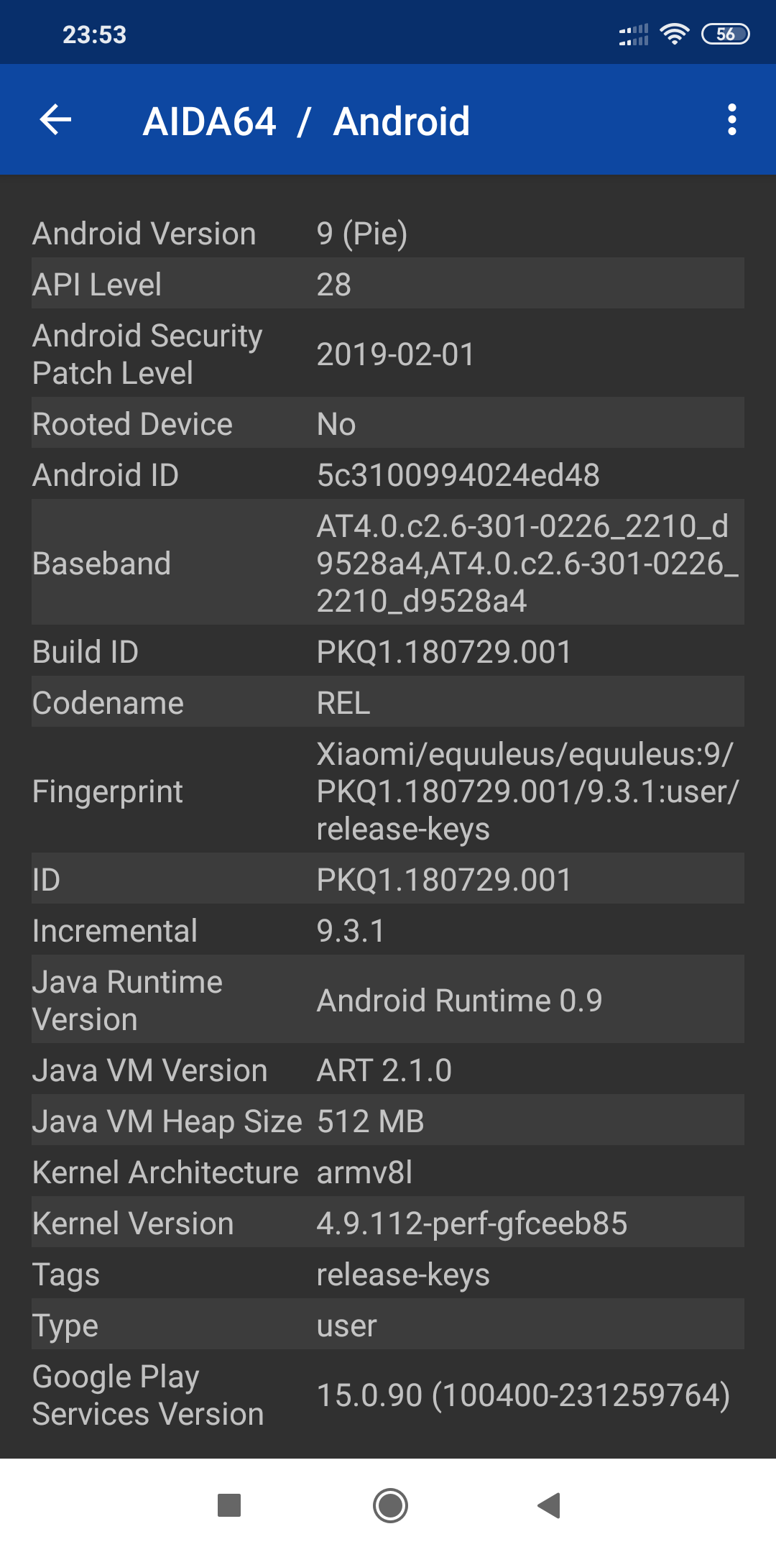Viewport: 776px width, 1552px height.
Task: Tap the back arrow in the header
Action: tap(55, 119)
